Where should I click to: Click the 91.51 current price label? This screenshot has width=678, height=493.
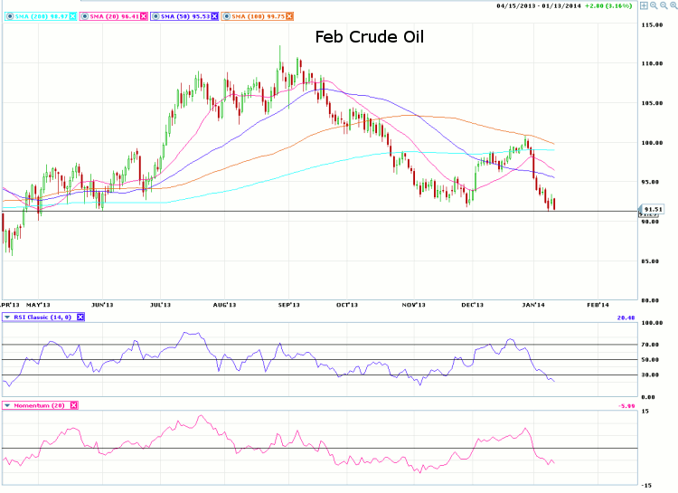point(654,209)
